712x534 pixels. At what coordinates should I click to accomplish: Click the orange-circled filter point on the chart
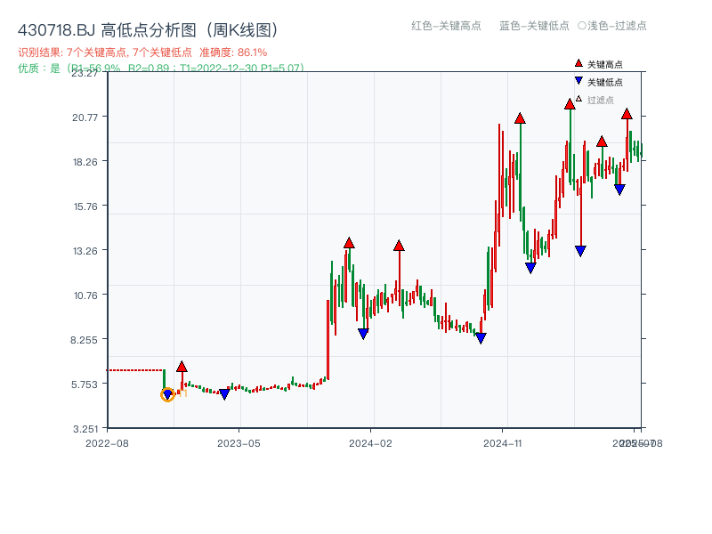[x=167, y=394]
